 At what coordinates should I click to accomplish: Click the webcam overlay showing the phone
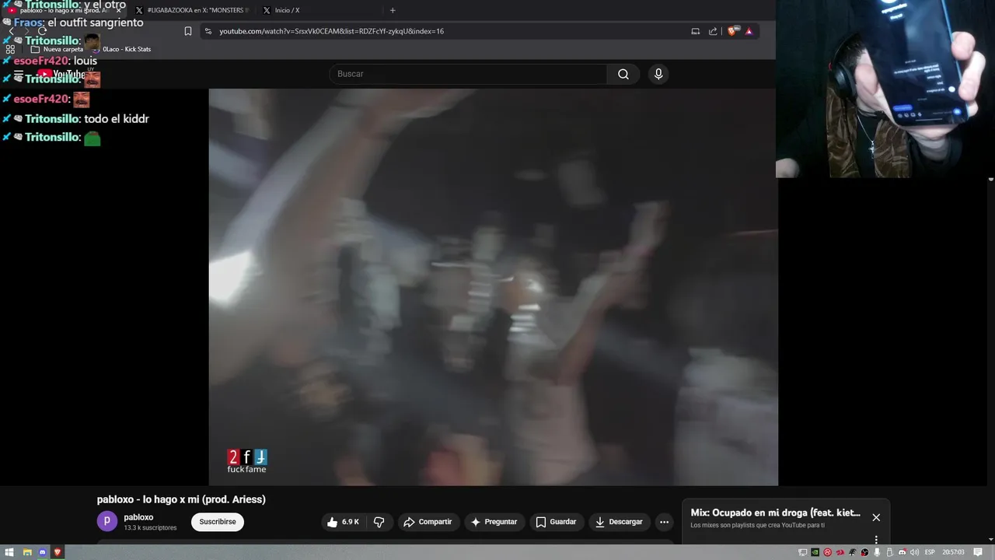coord(885,89)
